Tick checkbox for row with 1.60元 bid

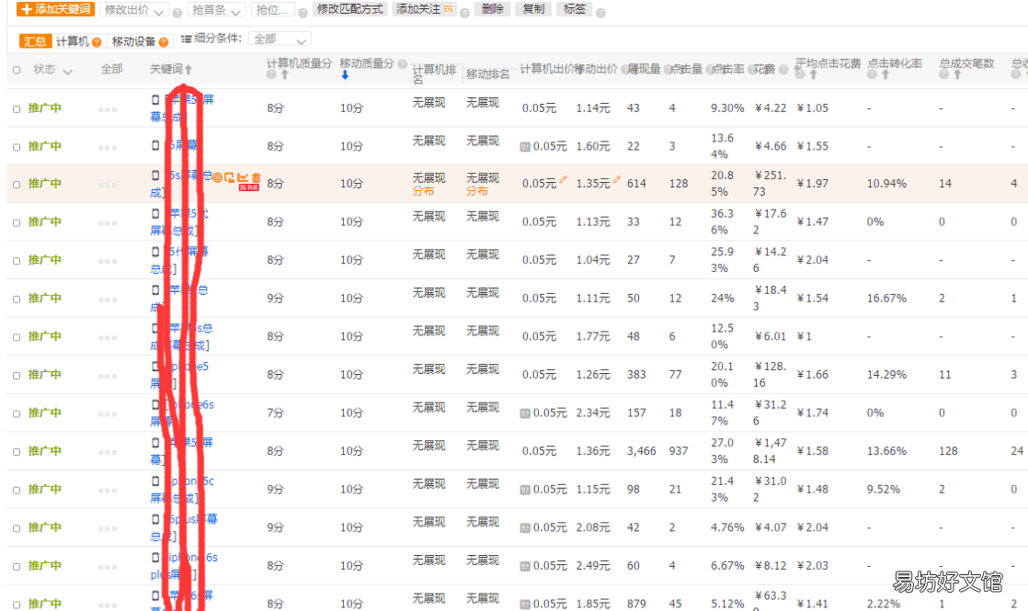click(x=17, y=147)
